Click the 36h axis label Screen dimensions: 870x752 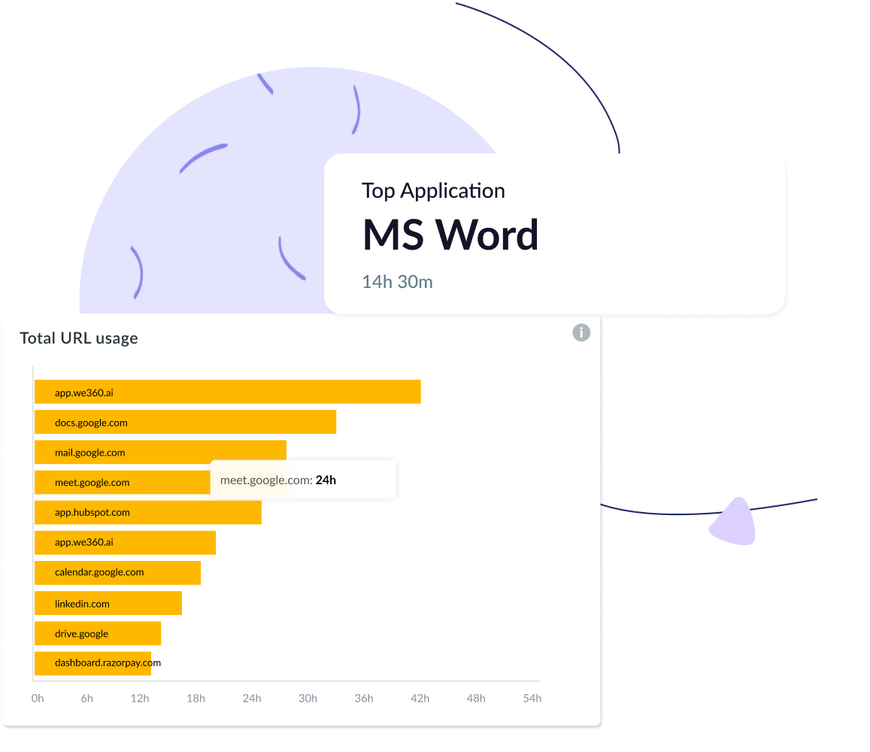[364, 698]
